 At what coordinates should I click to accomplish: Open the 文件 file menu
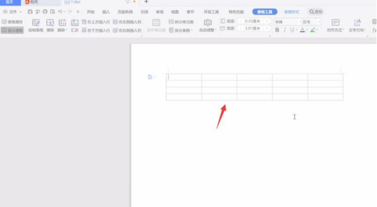[13, 11]
